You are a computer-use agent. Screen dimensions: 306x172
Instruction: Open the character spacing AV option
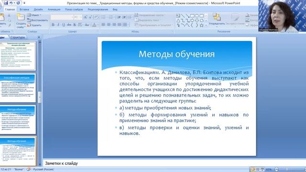pos(80,25)
